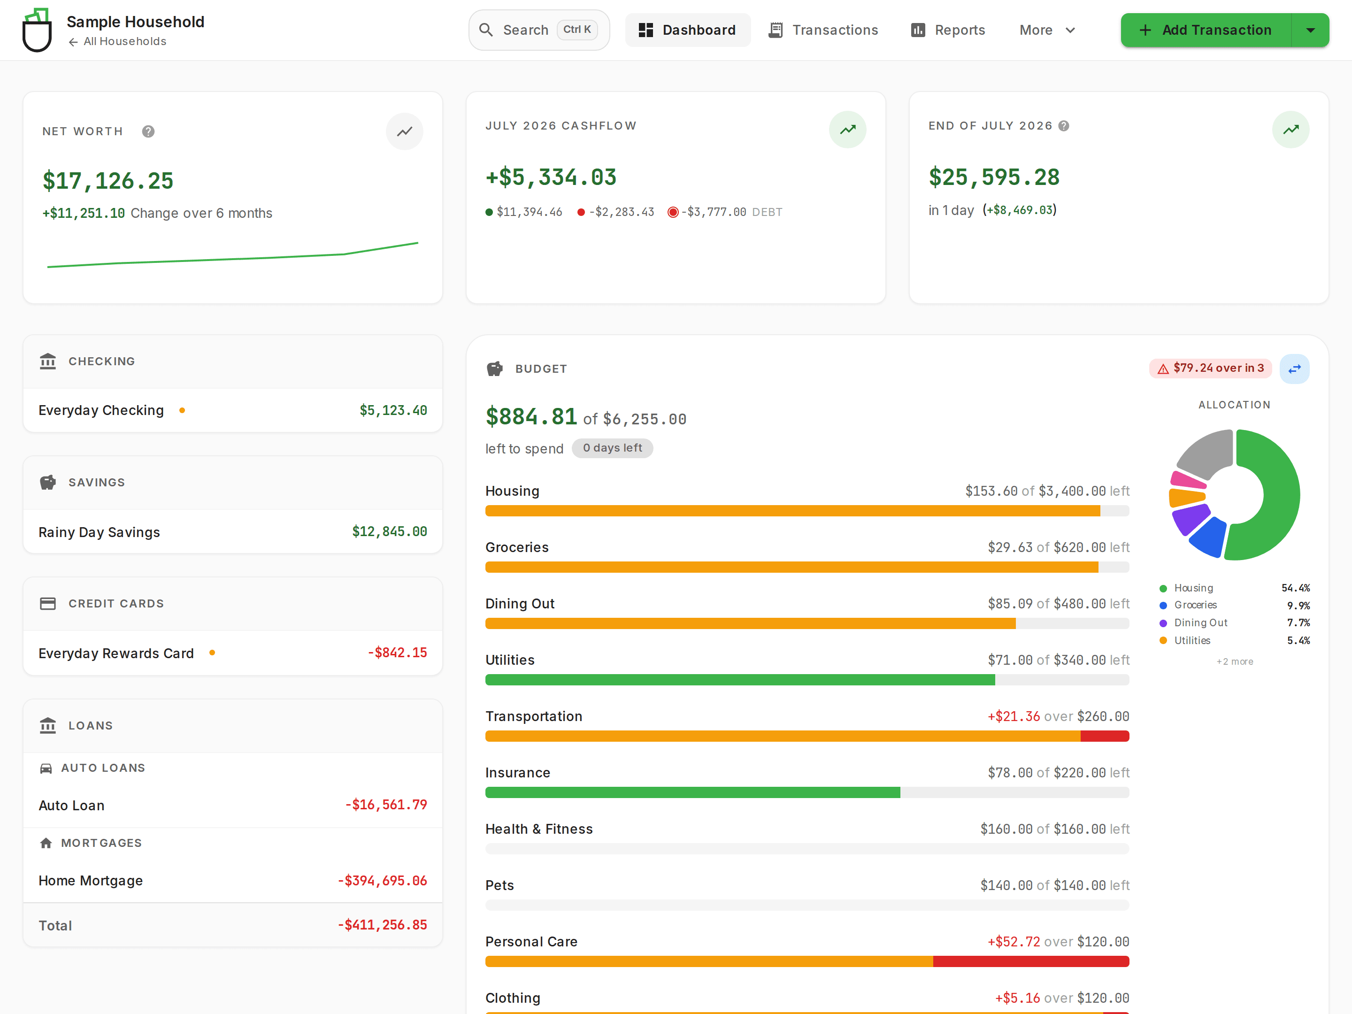
Task: Click the Credit Cards card icon
Action: 48,604
